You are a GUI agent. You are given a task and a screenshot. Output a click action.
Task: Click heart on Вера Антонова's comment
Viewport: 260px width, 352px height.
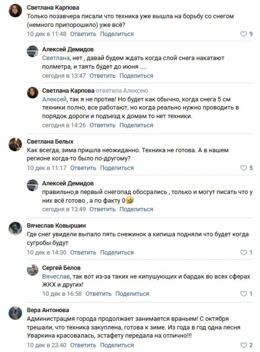pos(244,345)
